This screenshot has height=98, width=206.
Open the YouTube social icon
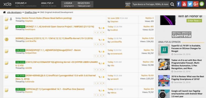[184, 4]
